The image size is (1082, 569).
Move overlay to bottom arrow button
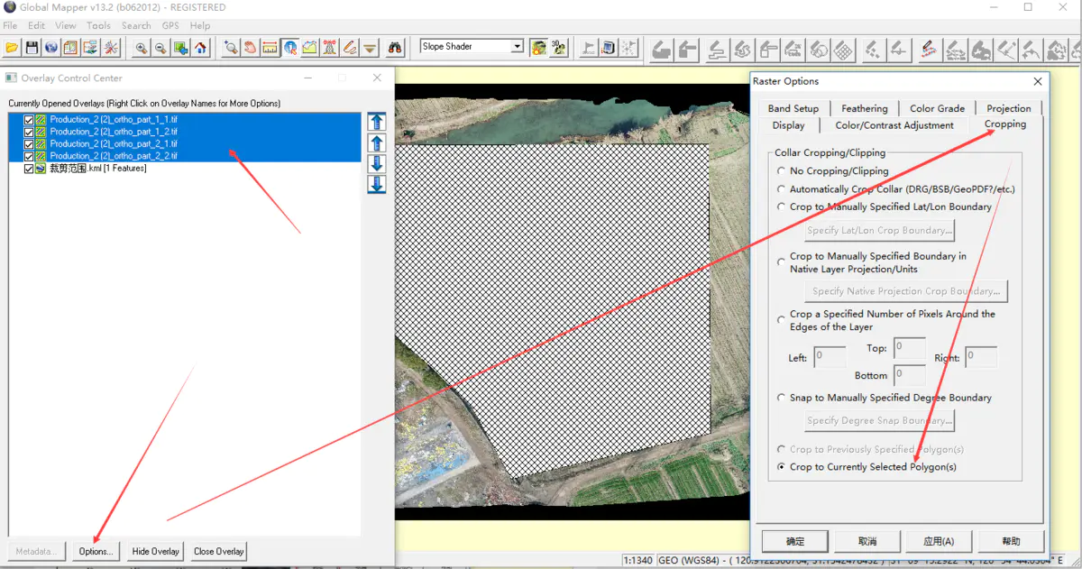click(x=377, y=184)
